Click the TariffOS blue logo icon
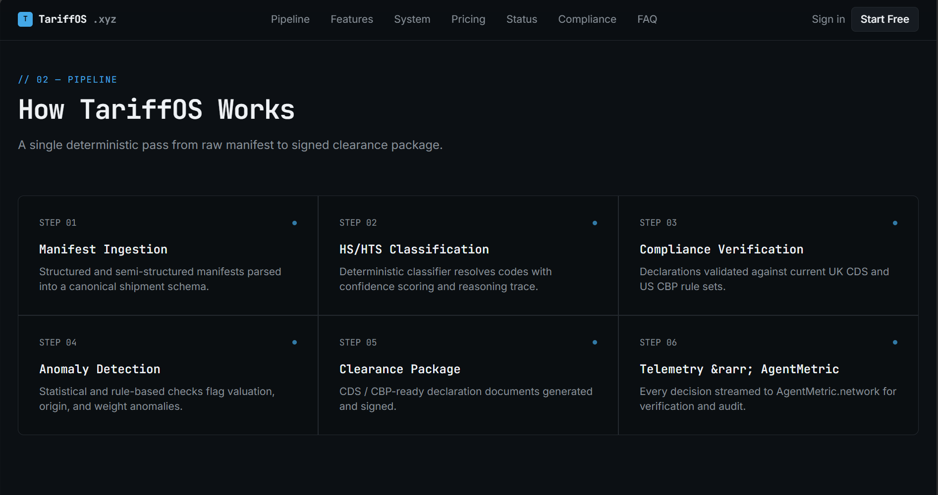Viewport: 938px width, 495px height. click(25, 19)
